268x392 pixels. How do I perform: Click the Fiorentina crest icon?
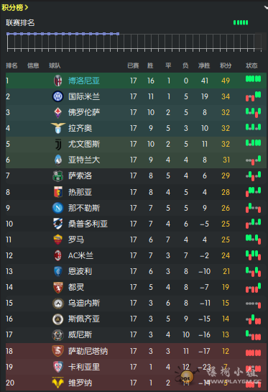[x=57, y=112]
